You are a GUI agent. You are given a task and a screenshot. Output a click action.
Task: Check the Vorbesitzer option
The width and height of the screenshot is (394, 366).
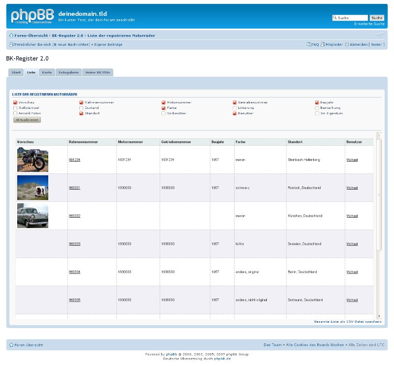tap(164, 113)
